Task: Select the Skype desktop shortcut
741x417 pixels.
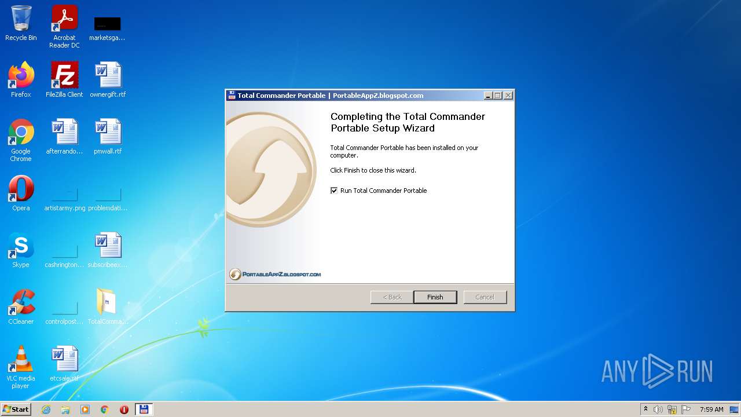Action: click(x=21, y=250)
